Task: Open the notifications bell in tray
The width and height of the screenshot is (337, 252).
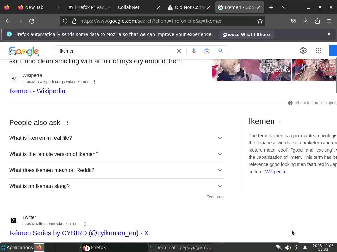Action: click(305, 248)
